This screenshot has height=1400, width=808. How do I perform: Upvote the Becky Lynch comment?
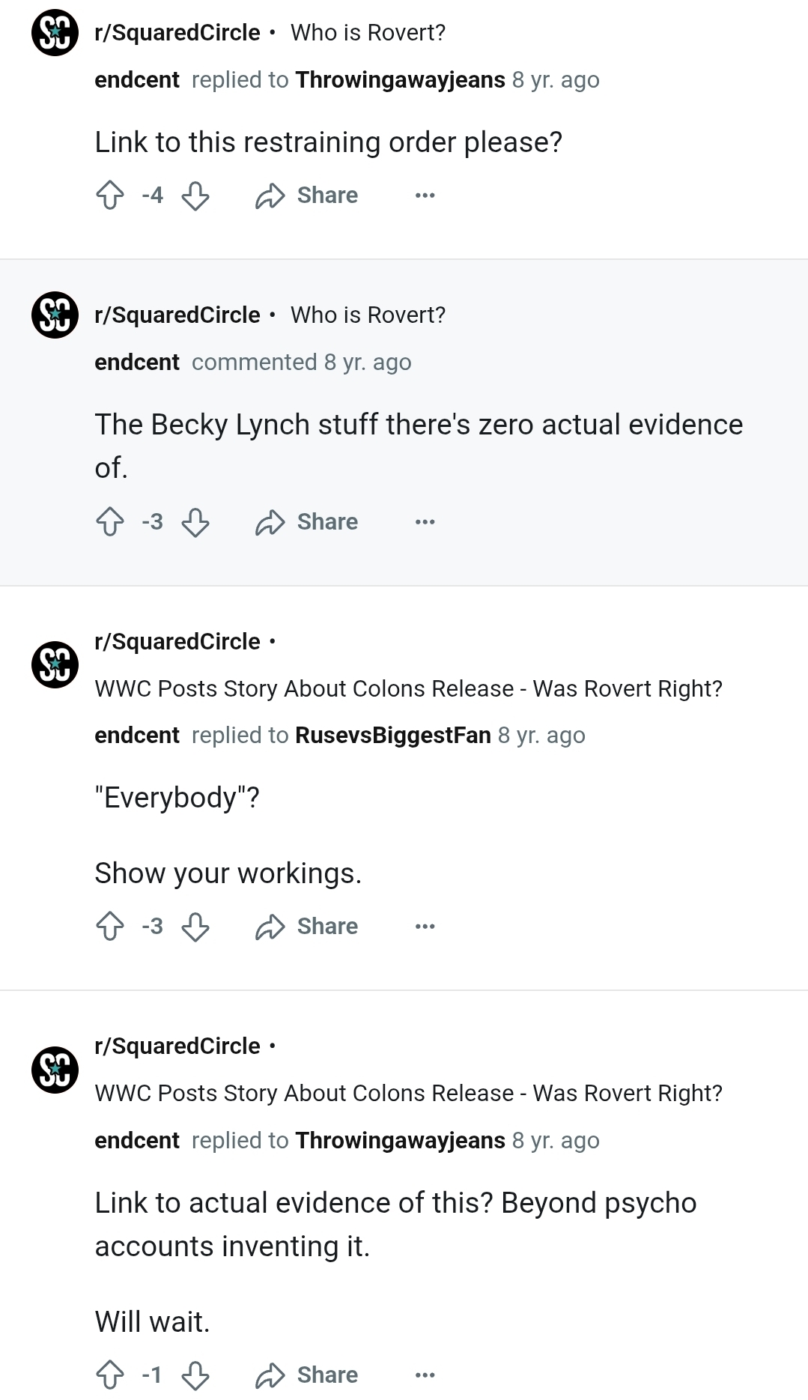point(110,522)
